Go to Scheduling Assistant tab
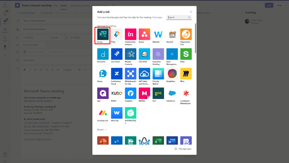Image resolution: width=289 pixels, height=163 pixels. pos(80,6)
